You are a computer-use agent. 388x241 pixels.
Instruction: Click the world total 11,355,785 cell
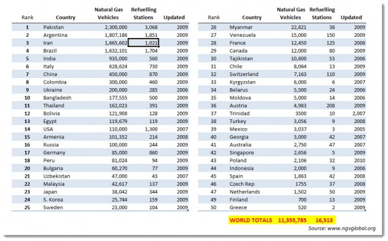tap(292, 220)
